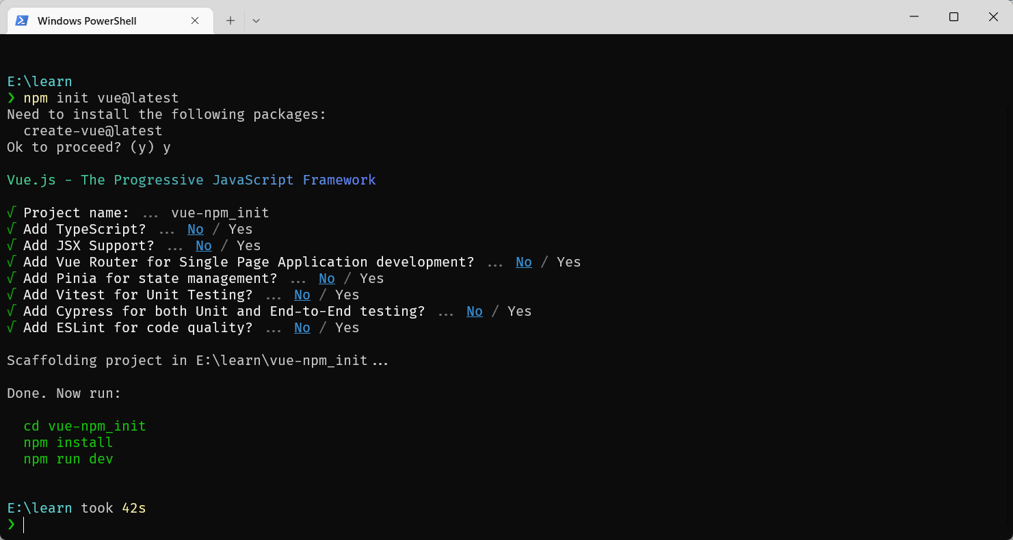Close the terminal window
Image resolution: width=1013 pixels, height=540 pixels.
(x=993, y=16)
